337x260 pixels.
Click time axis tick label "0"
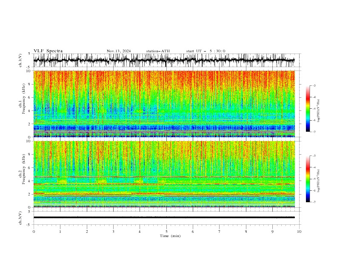(34, 232)
